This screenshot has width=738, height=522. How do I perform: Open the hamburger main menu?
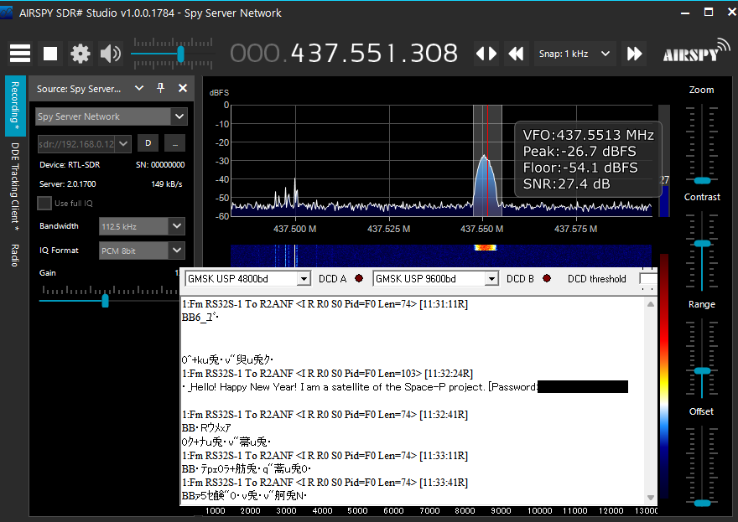click(x=20, y=54)
